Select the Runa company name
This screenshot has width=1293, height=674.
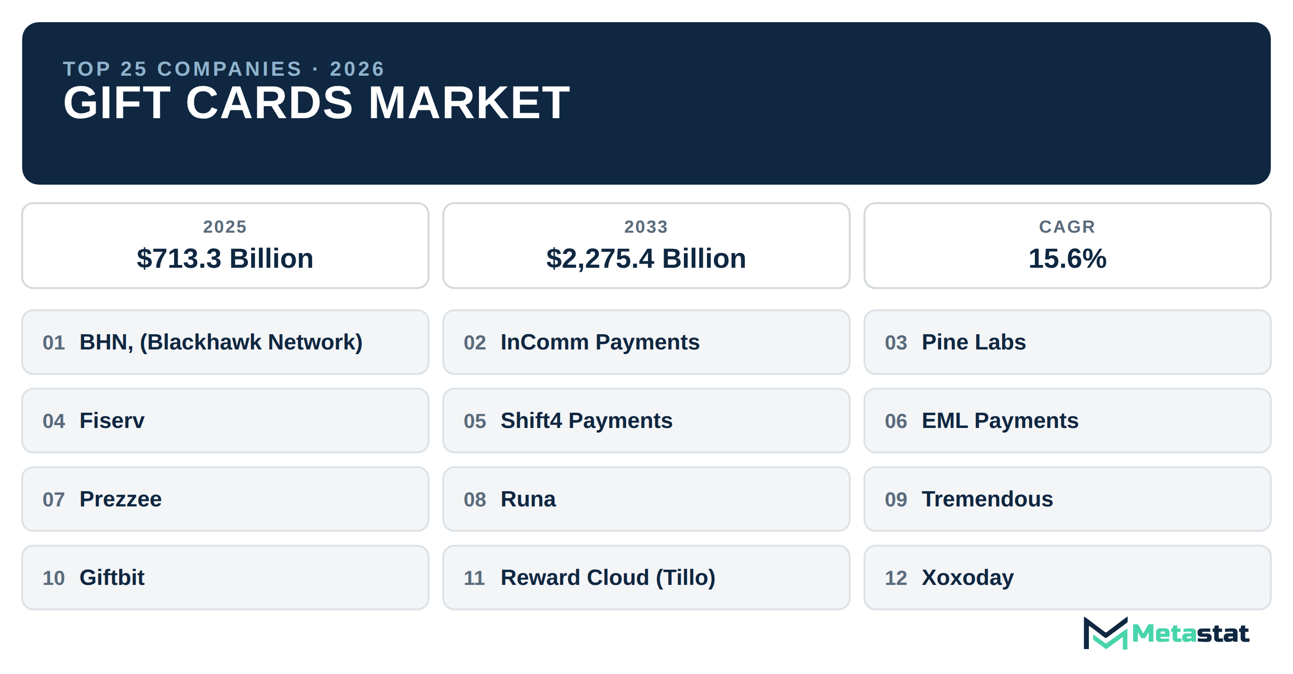pyautogui.click(x=528, y=499)
